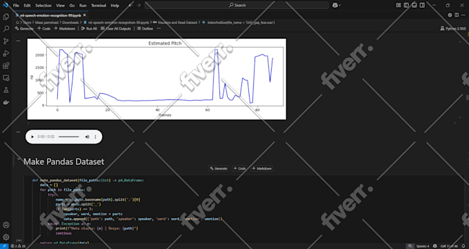Image resolution: width=469 pixels, height=249 pixels.
Task: Mute the audio player speaker
Action: [87, 137]
